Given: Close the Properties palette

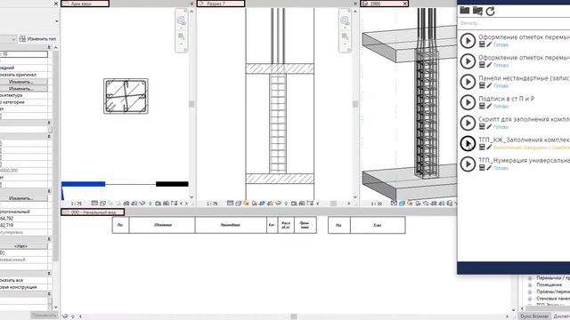Looking at the screenshot, I should tap(56, 4).
